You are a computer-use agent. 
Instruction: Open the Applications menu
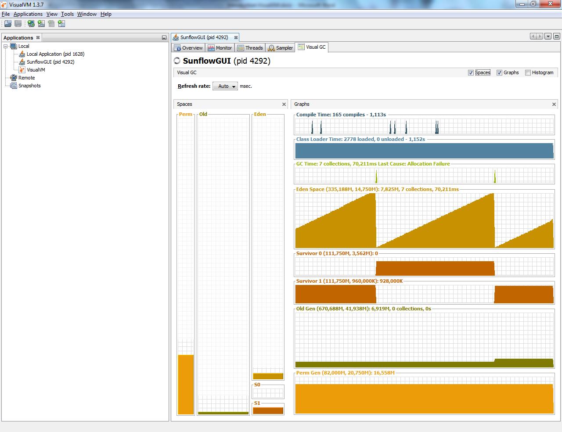click(28, 14)
